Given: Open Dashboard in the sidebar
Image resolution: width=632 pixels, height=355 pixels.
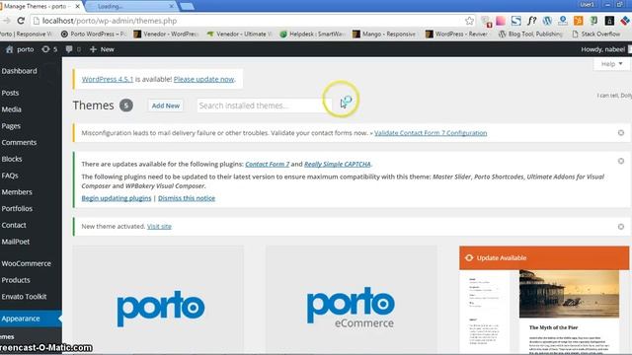Looking at the screenshot, I should click(19, 71).
